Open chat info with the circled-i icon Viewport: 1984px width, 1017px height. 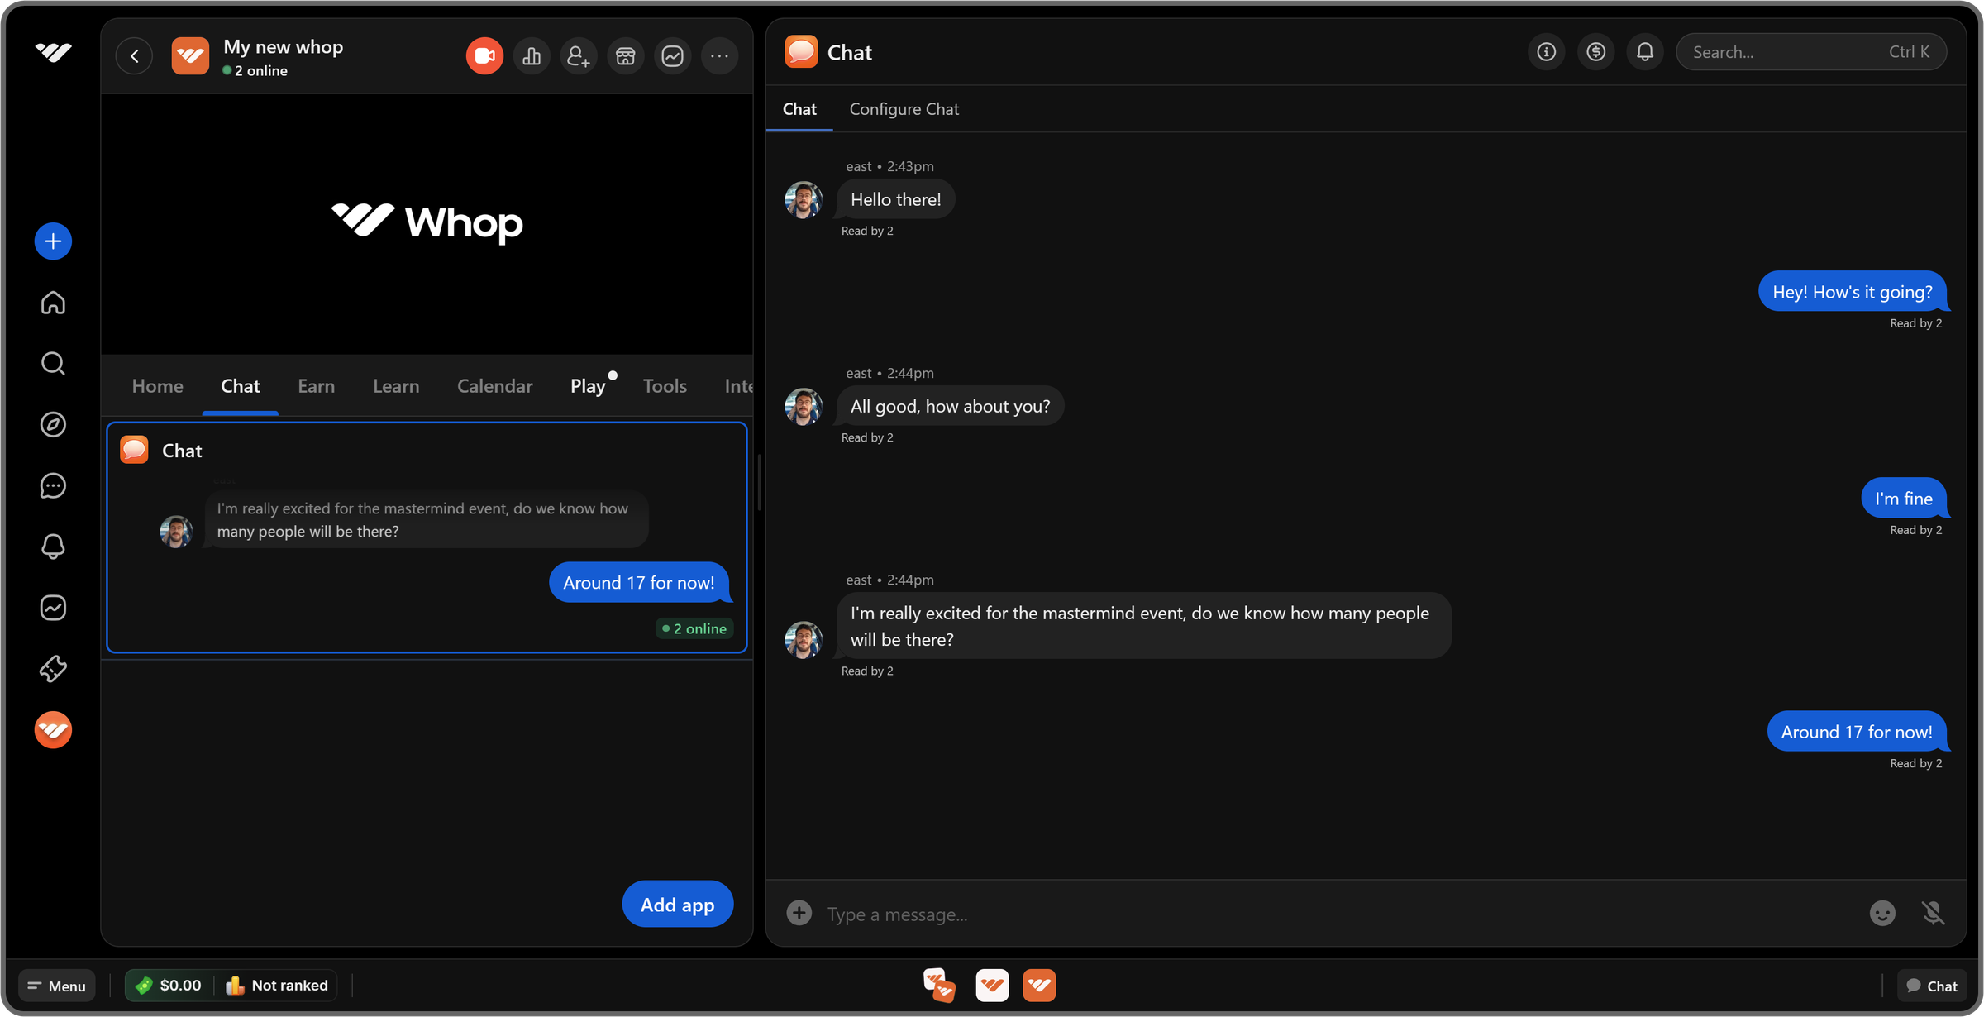coord(1546,51)
